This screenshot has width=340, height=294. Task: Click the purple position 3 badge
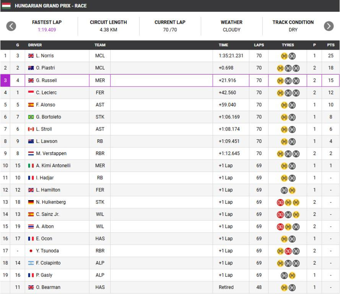[5, 80]
